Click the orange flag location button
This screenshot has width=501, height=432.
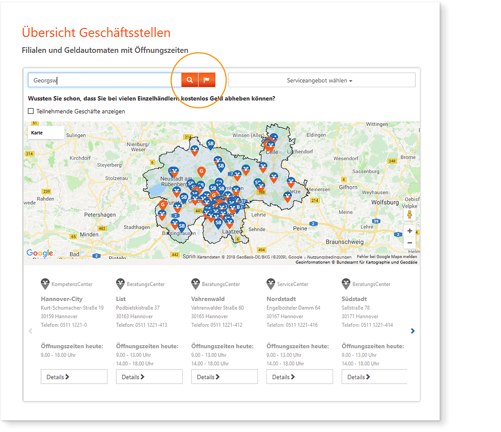tap(207, 80)
